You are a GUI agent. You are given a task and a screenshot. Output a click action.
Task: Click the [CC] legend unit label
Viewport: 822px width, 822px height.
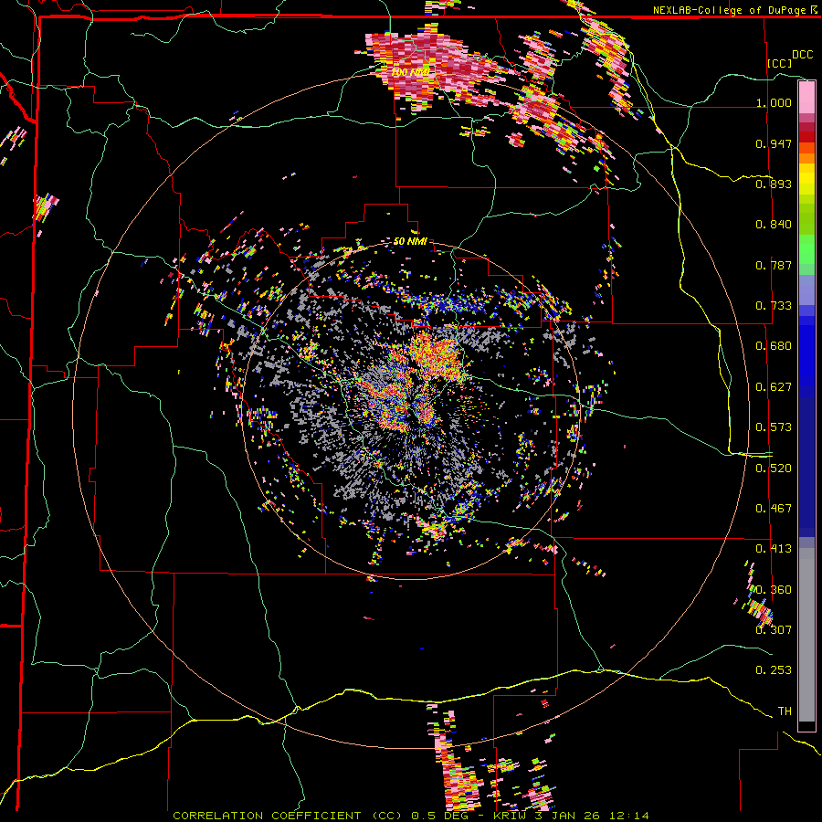pos(779,63)
